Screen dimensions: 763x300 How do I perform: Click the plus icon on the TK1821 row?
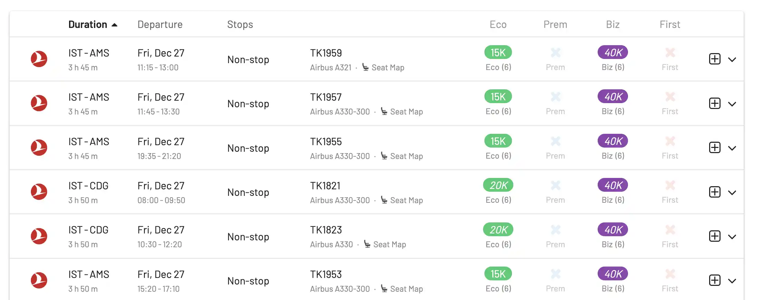click(x=715, y=192)
